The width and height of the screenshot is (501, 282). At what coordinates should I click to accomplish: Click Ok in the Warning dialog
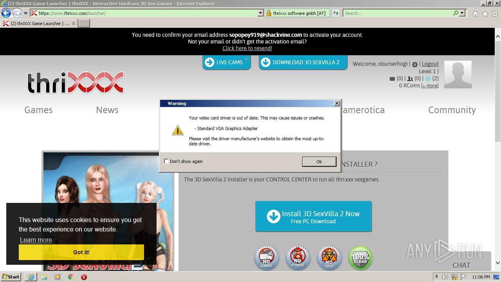(x=319, y=161)
